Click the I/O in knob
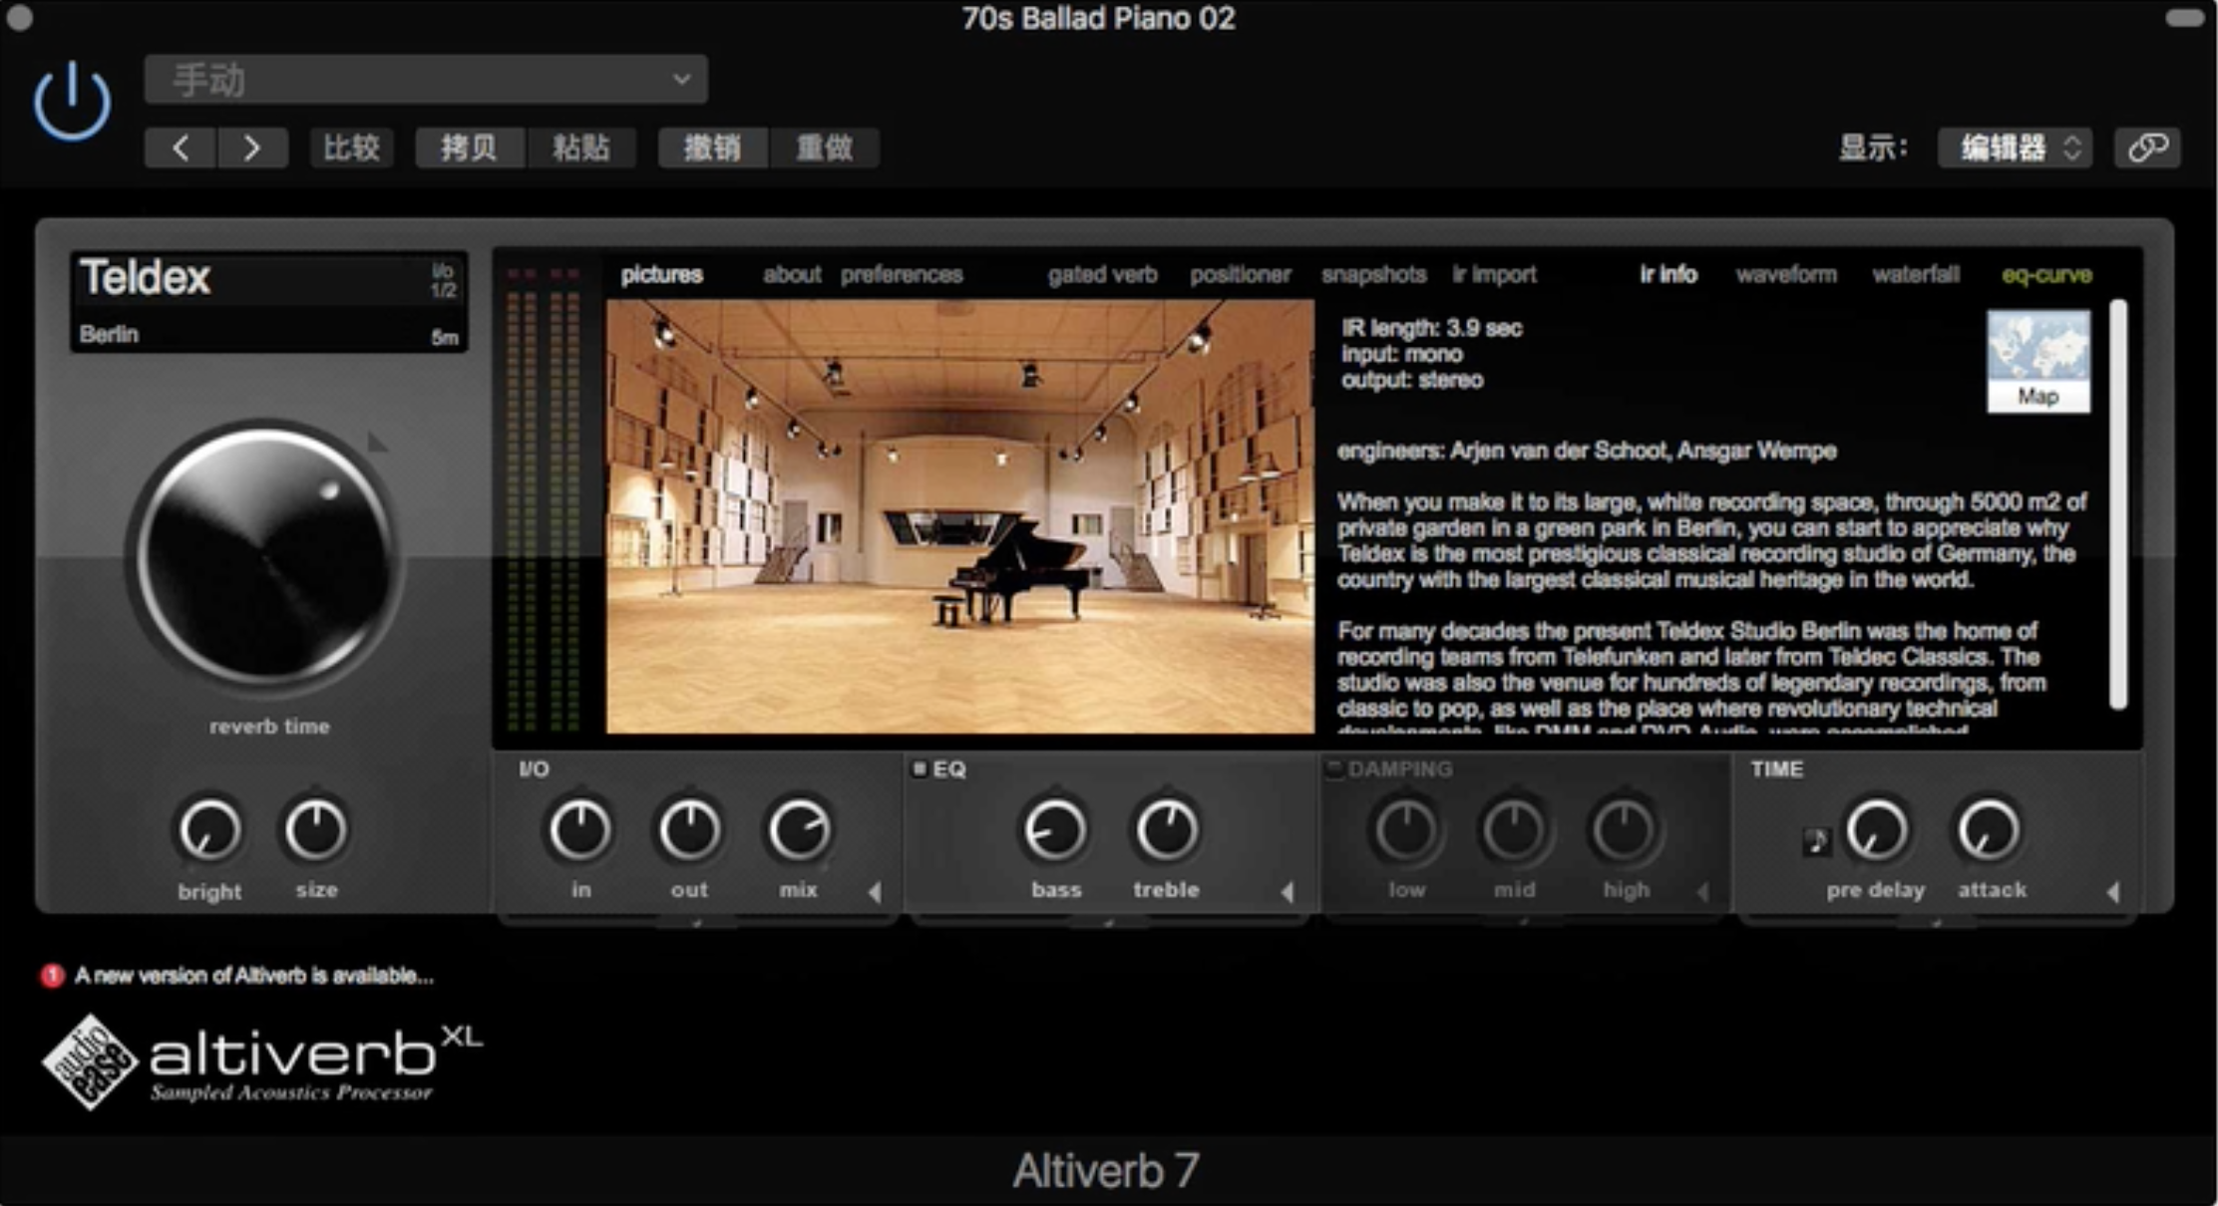 click(579, 829)
